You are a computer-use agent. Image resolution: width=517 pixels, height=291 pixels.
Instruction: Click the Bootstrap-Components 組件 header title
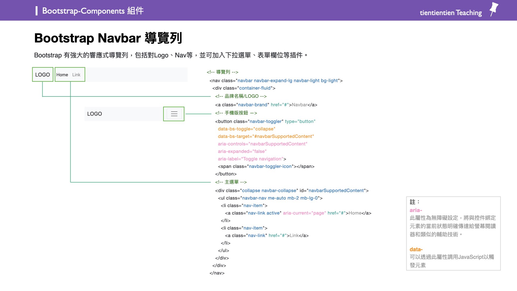(93, 11)
